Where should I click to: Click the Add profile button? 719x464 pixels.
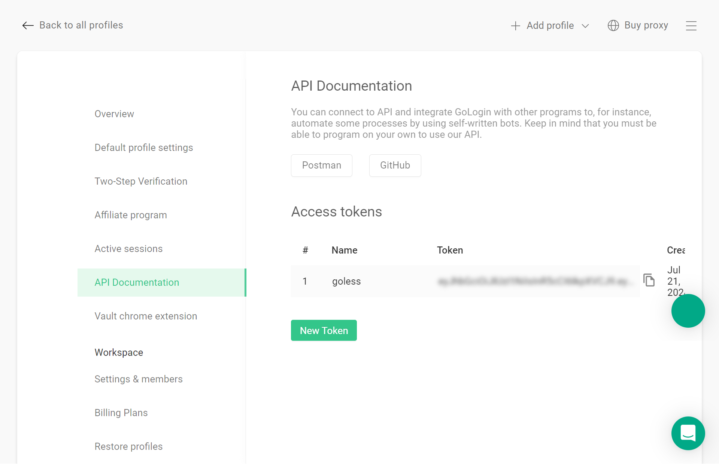pyautogui.click(x=550, y=25)
